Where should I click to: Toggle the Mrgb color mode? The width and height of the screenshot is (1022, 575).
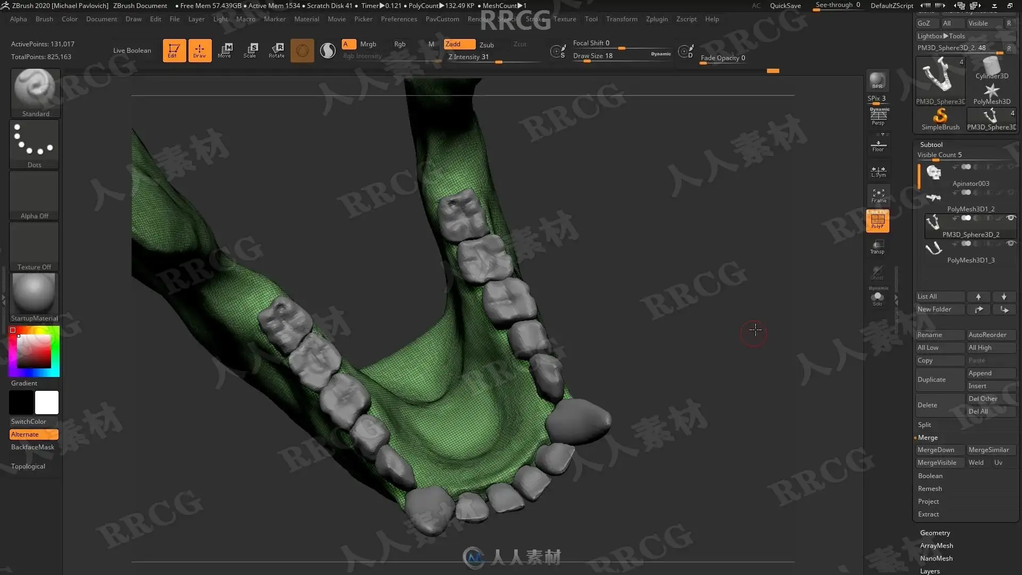pos(368,44)
